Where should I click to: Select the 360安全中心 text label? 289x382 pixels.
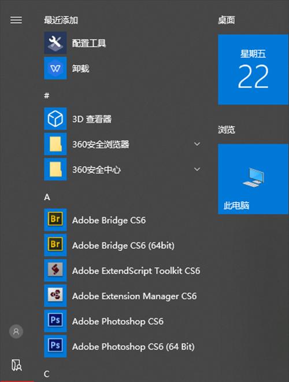[x=97, y=170]
